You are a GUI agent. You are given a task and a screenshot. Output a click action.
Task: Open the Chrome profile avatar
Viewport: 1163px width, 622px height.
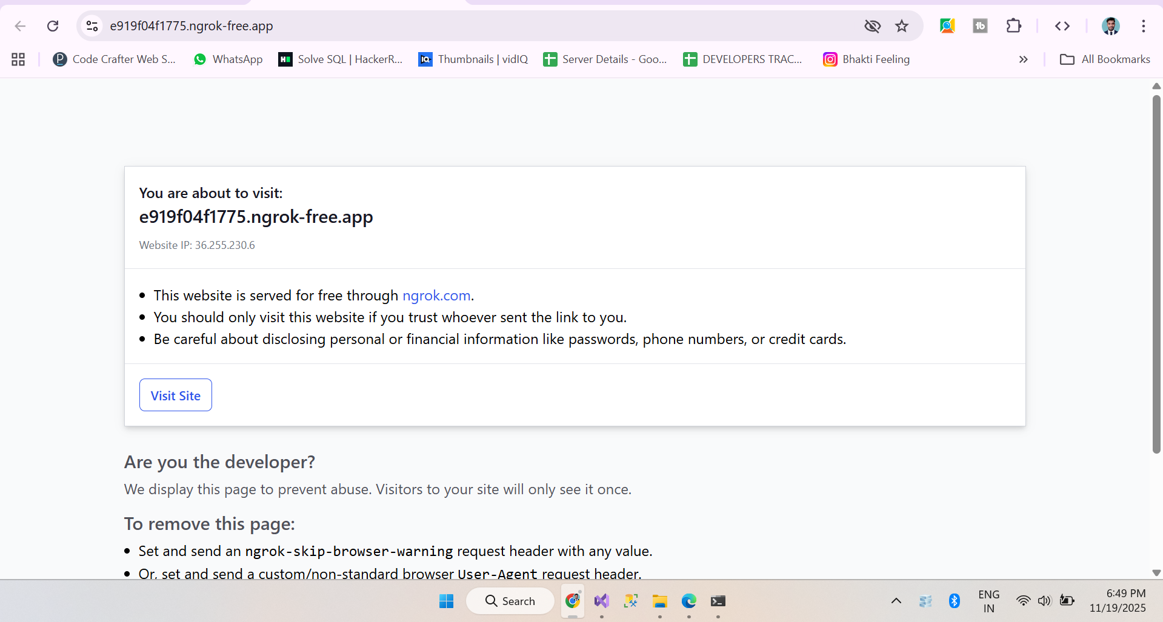tap(1110, 26)
